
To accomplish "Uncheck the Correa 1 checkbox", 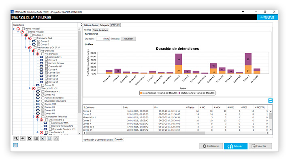I will tap(39, 41).
